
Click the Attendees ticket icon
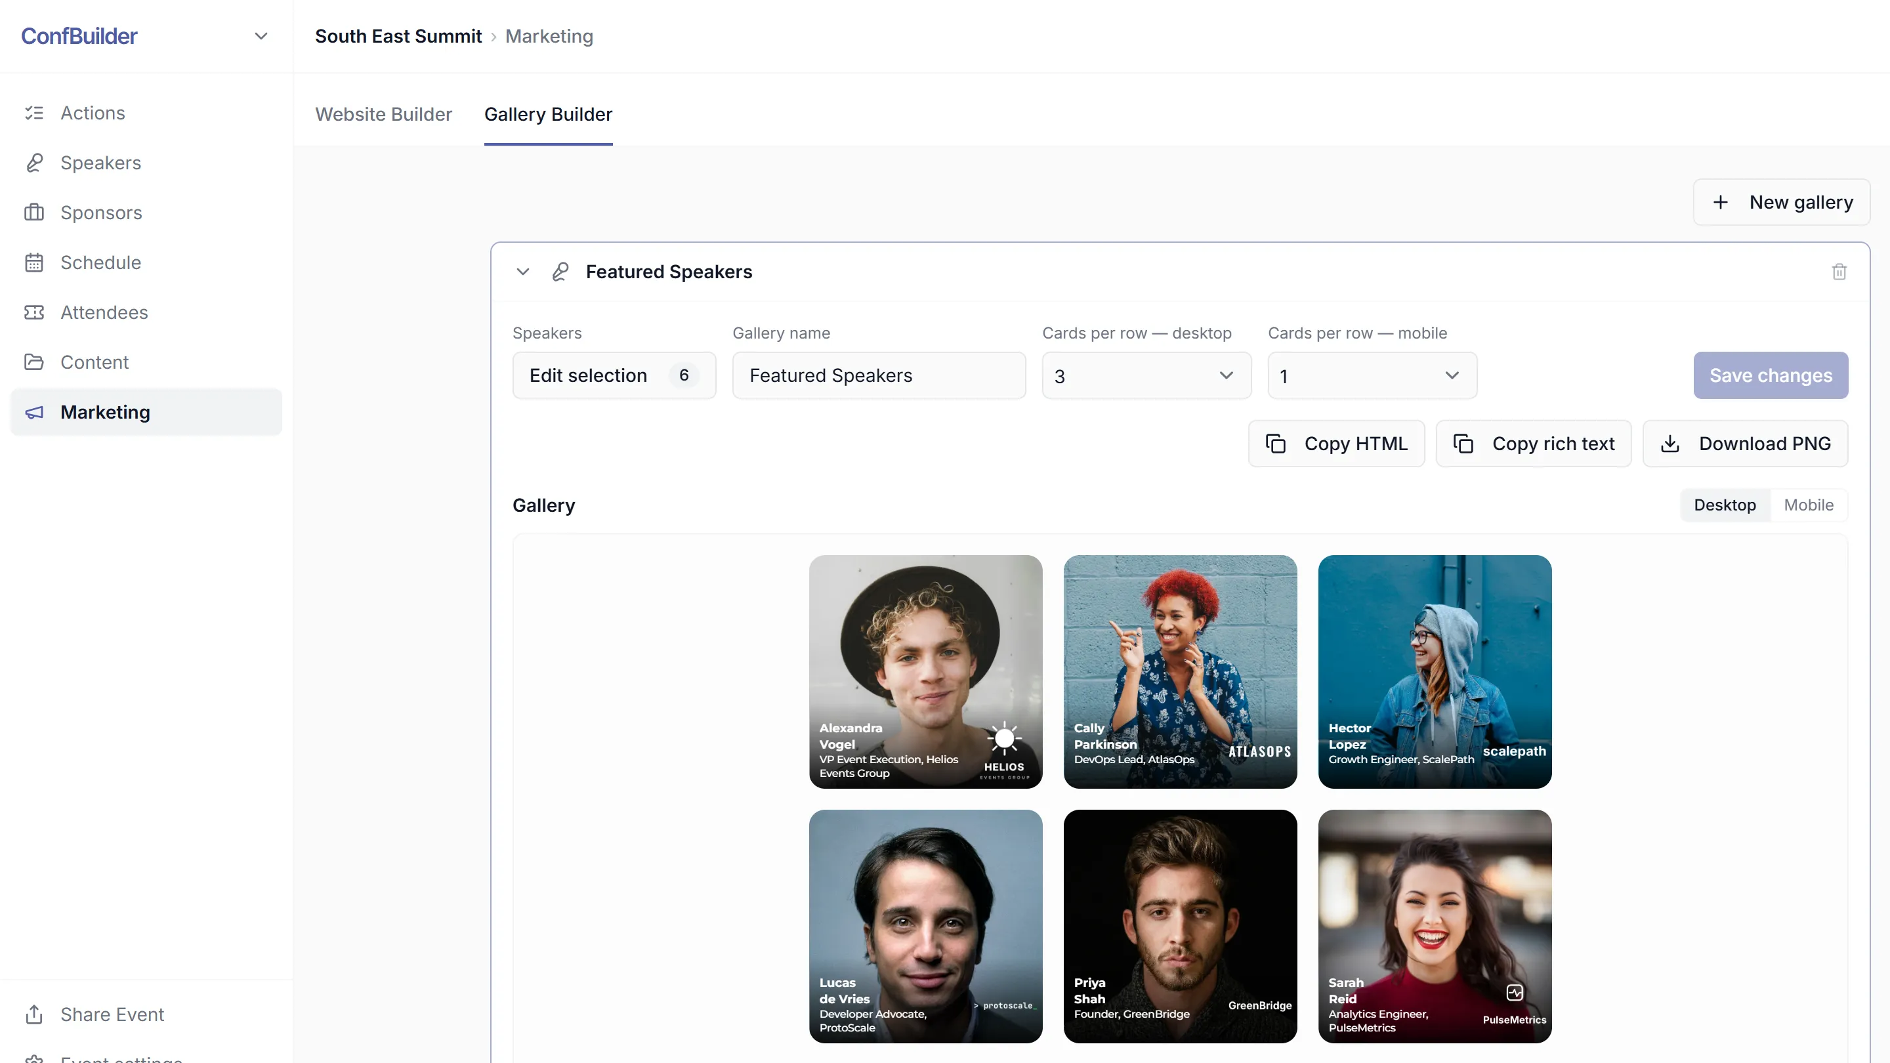33,312
